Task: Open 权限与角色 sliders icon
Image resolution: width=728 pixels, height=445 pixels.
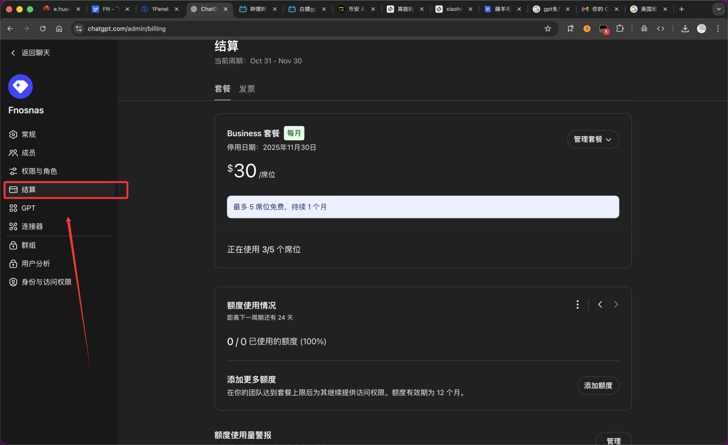Action: pos(13,171)
